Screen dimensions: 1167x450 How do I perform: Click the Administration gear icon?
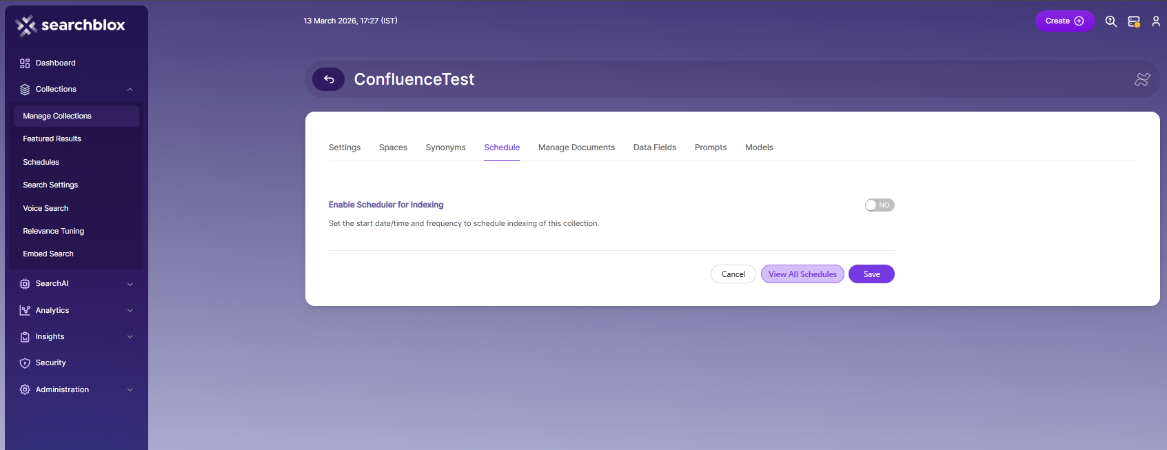click(x=25, y=390)
